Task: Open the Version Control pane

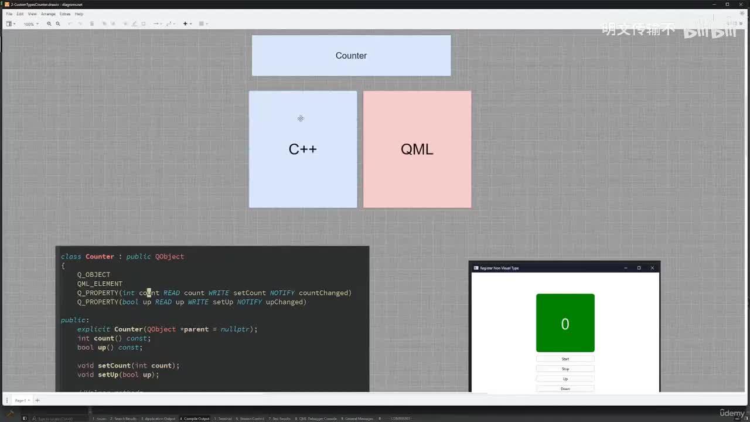Action: tap(251, 418)
